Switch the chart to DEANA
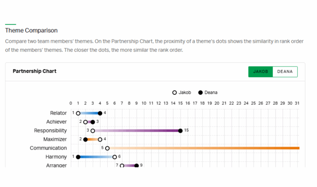 tap(285, 71)
